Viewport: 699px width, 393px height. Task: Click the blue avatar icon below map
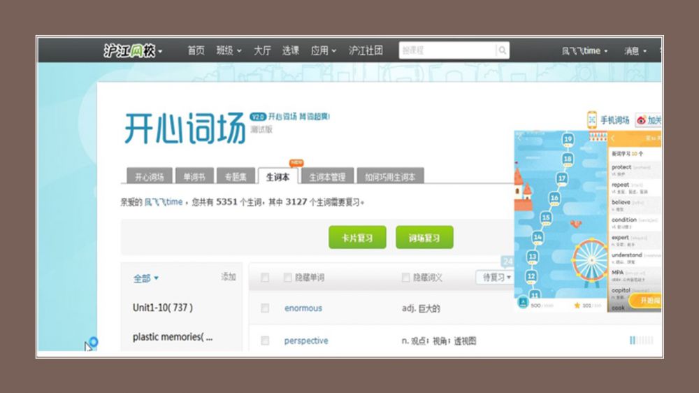(x=523, y=303)
